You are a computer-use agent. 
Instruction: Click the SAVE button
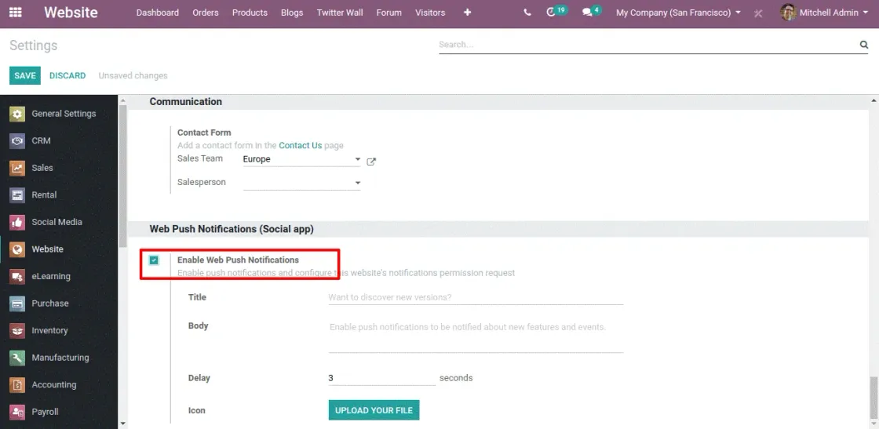25,75
